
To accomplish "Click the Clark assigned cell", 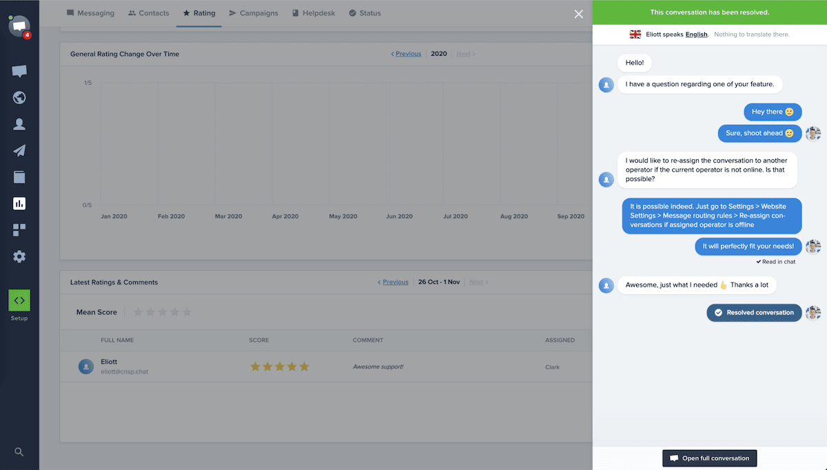I will (x=552, y=367).
